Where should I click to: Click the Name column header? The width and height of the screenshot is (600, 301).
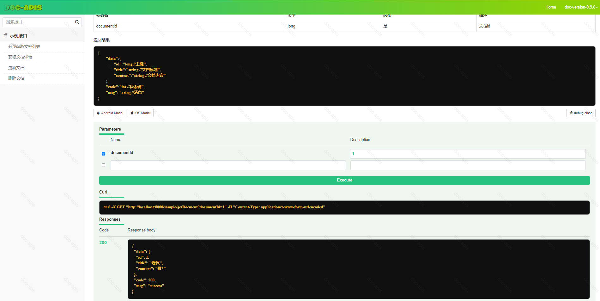[116, 140]
